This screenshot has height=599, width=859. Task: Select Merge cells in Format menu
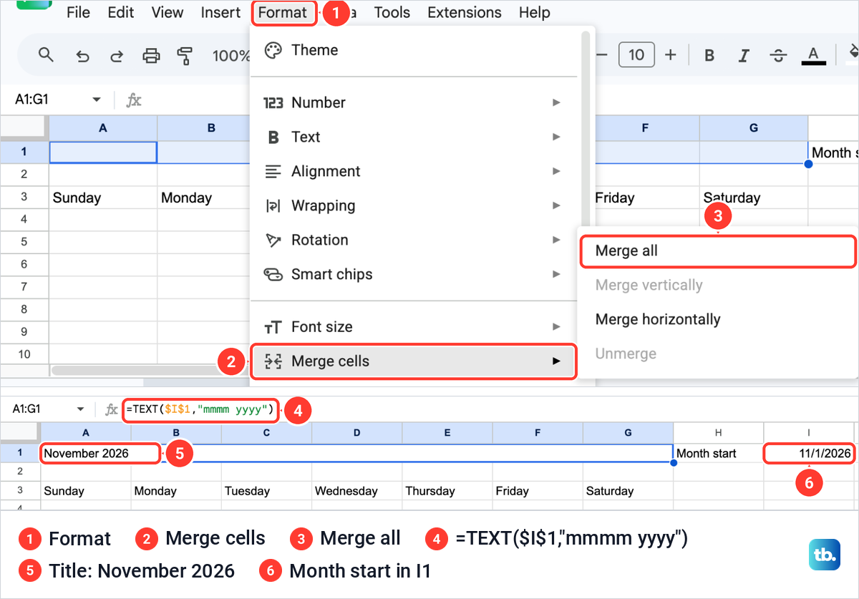pos(413,361)
